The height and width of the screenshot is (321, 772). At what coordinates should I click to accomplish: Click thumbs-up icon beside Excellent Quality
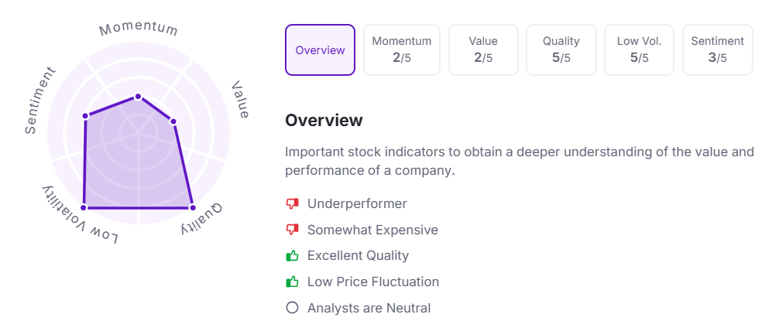pyautogui.click(x=292, y=255)
